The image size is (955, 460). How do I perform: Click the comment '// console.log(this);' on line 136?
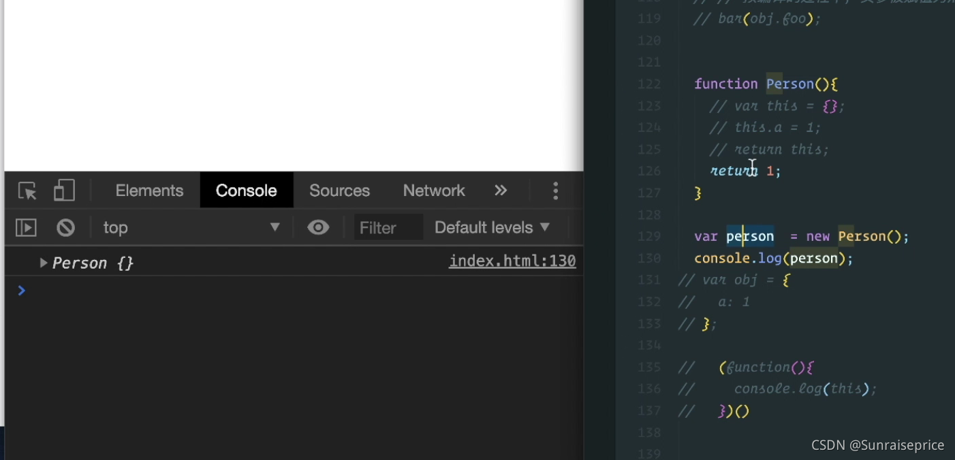778,389
